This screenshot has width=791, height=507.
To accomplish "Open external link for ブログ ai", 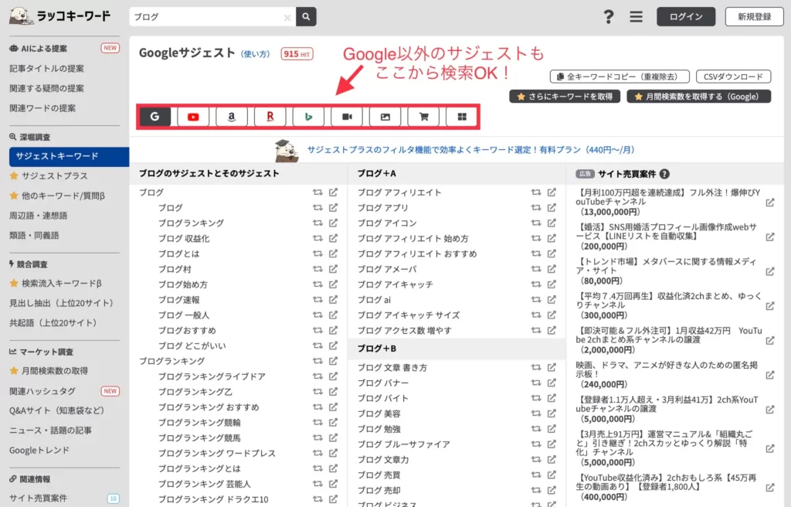I will 552,299.
